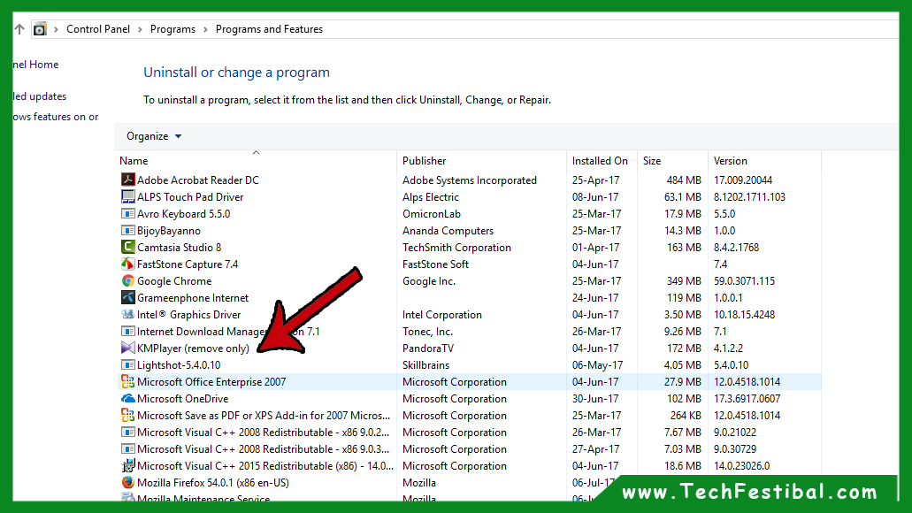Open the Organize dropdown menu
Image resolution: width=912 pixels, height=513 pixels.
tap(154, 136)
